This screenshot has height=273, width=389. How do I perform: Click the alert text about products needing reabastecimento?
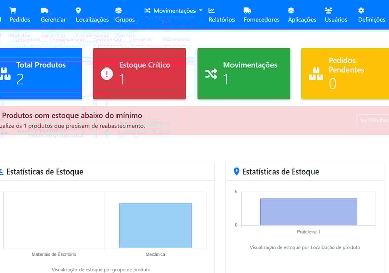point(72,126)
